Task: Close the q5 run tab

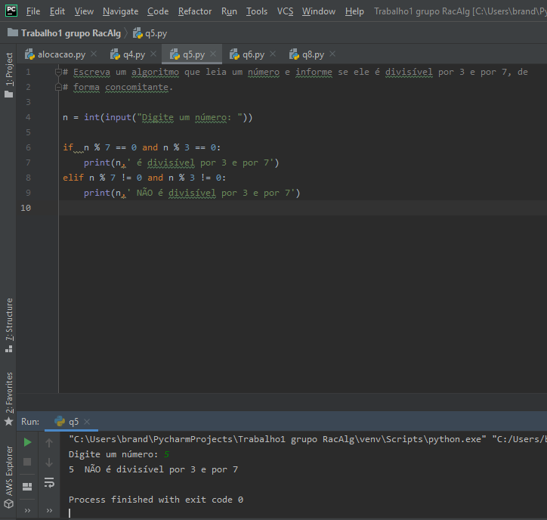Action: (x=87, y=422)
